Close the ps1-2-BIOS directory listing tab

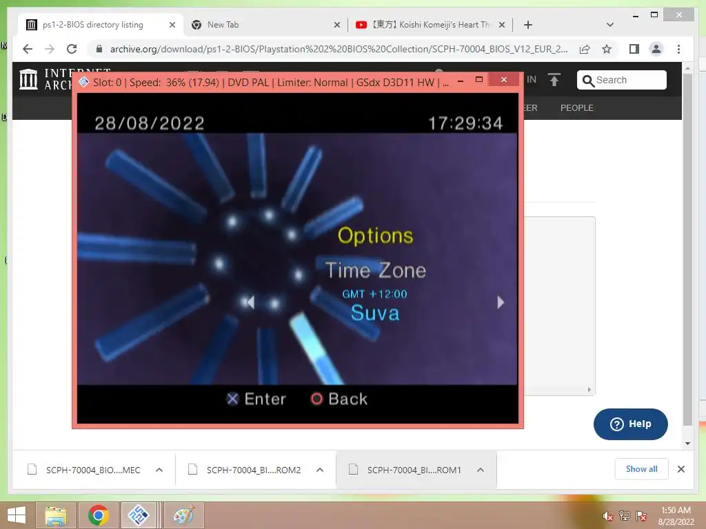(x=172, y=25)
